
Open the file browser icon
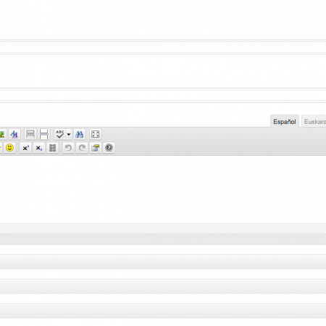coord(96,148)
